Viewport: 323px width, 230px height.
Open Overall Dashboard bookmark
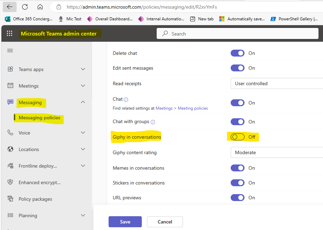[110, 19]
